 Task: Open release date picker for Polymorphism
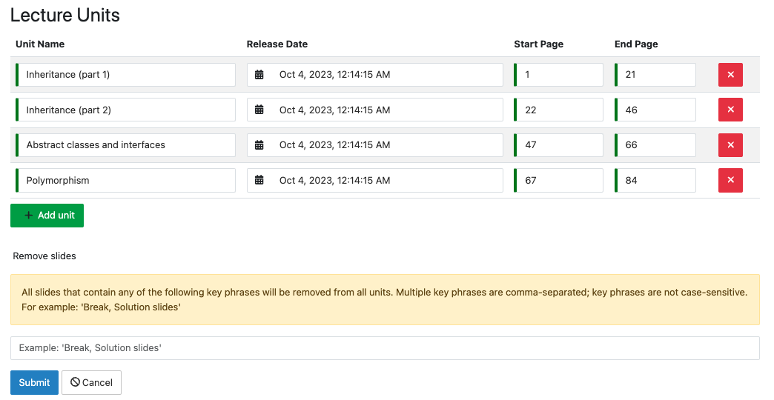pos(386,180)
